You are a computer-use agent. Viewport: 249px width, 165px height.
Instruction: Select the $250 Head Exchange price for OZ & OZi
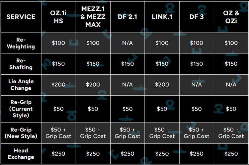pyautogui.click(x=231, y=154)
